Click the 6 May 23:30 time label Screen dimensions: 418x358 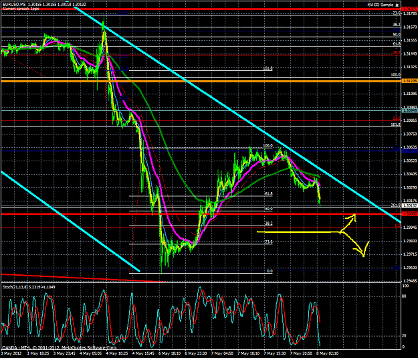[195, 353]
